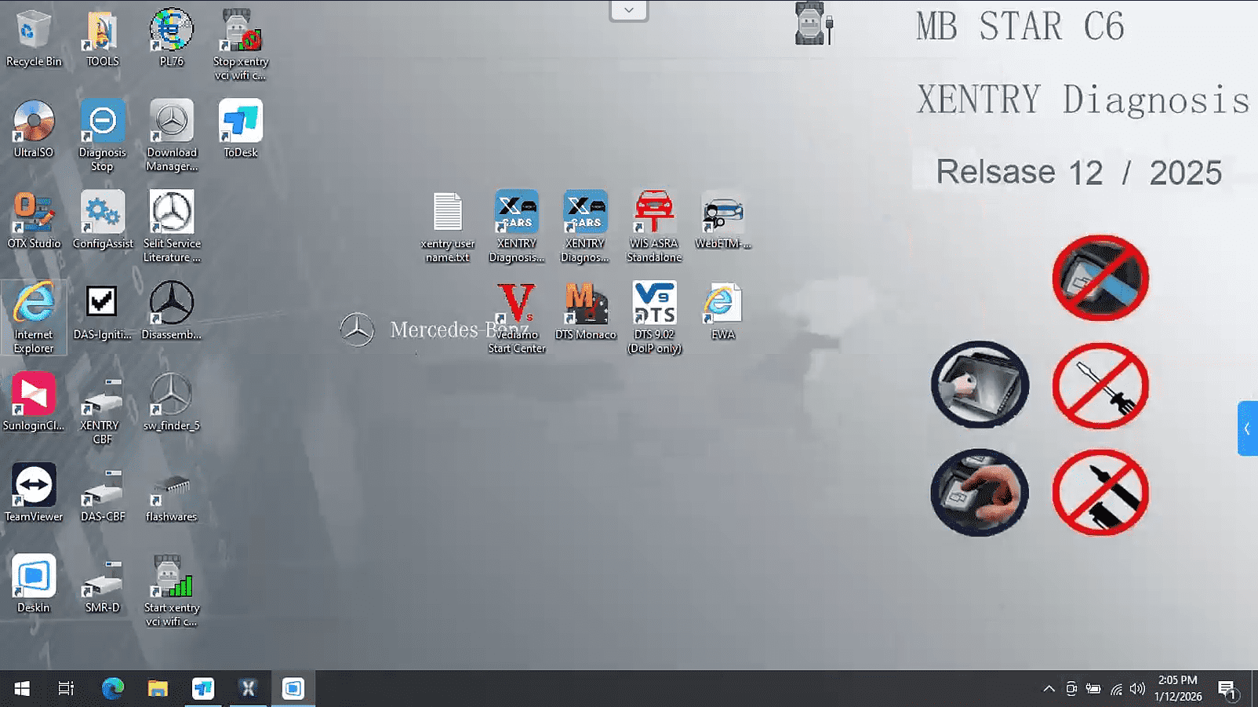
Task: Select the Stop xentry vci wifi icon
Action: point(240,32)
